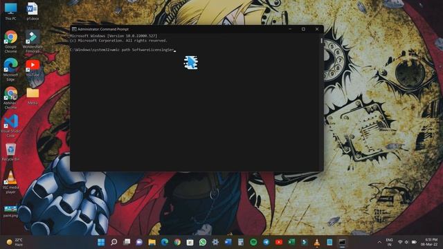Click the wmic path SoftwareLicensingSer command line
Viewport: 443px width, 249px height.
[x=123, y=50]
